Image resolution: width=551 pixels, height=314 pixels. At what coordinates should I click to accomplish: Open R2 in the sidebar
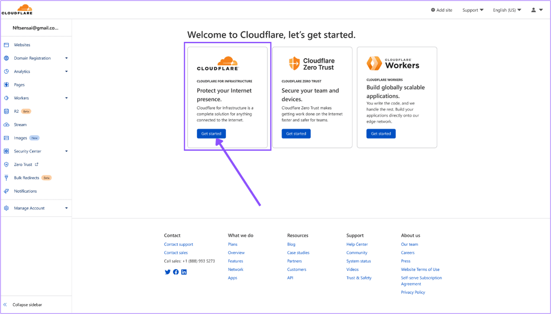tap(16, 111)
